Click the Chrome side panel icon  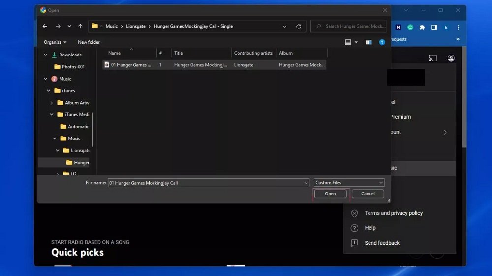[434, 28]
